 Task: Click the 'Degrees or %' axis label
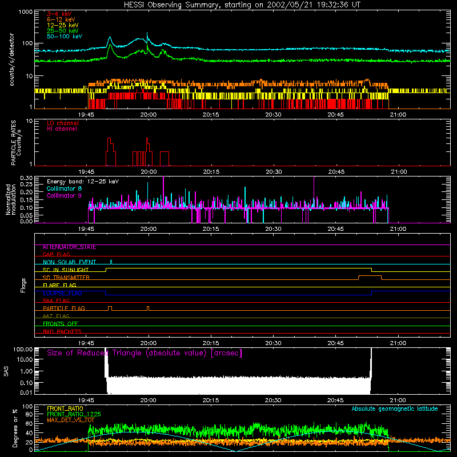15,428
